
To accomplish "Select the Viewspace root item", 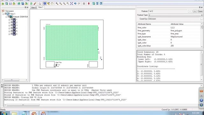I will pos(9,11).
